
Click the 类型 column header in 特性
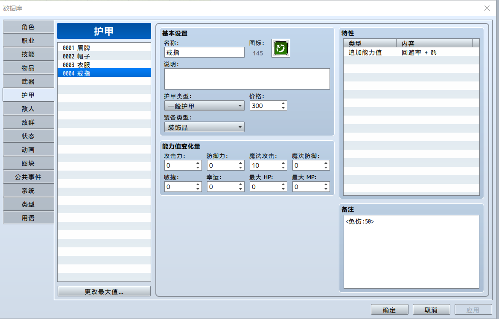[370, 43]
